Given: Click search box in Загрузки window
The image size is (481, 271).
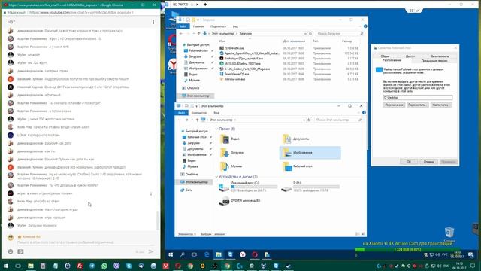Looking at the screenshot, I should pos(340,33).
